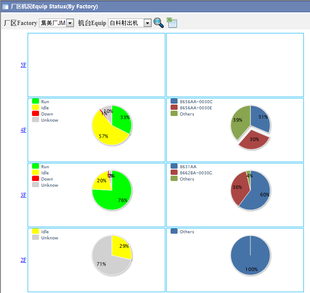
Task: Open the 4F floor link
Action: pos(23,130)
